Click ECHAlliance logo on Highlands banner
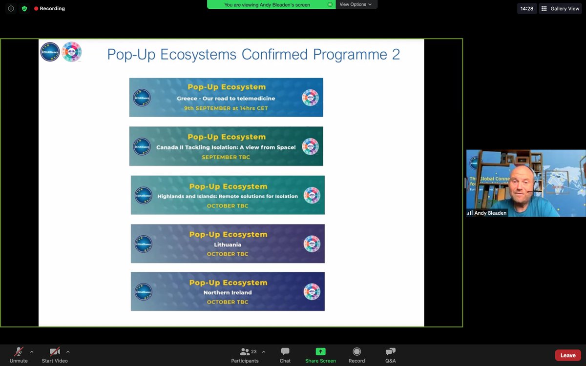The image size is (586, 366). tap(144, 195)
